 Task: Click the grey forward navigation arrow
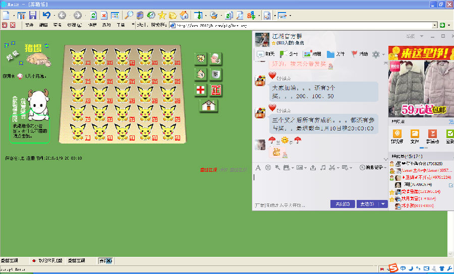point(77,15)
